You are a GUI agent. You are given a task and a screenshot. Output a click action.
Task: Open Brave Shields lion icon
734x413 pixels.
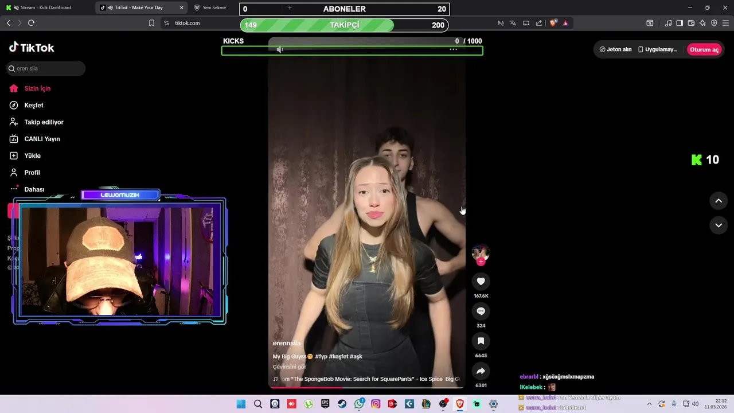pyautogui.click(x=553, y=23)
